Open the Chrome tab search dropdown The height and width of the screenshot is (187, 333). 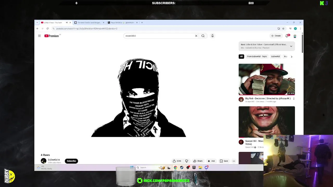pos(37,23)
